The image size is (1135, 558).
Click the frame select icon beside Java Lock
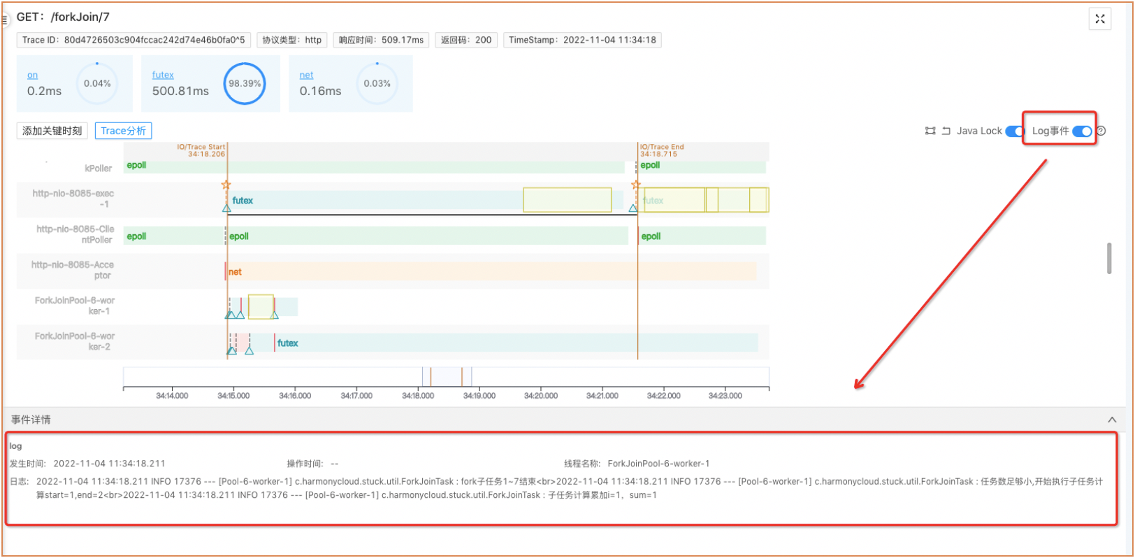click(930, 131)
